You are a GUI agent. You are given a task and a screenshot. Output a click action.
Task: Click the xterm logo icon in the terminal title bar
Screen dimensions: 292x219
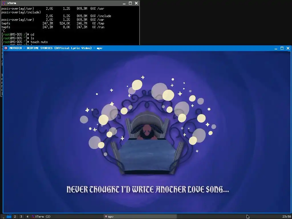click(3, 3)
